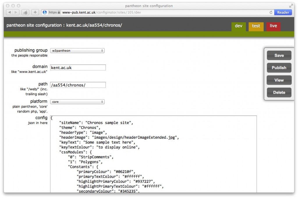Expand the platform dropdown showing core
This screenshot has height=198, width=298.
77,102
